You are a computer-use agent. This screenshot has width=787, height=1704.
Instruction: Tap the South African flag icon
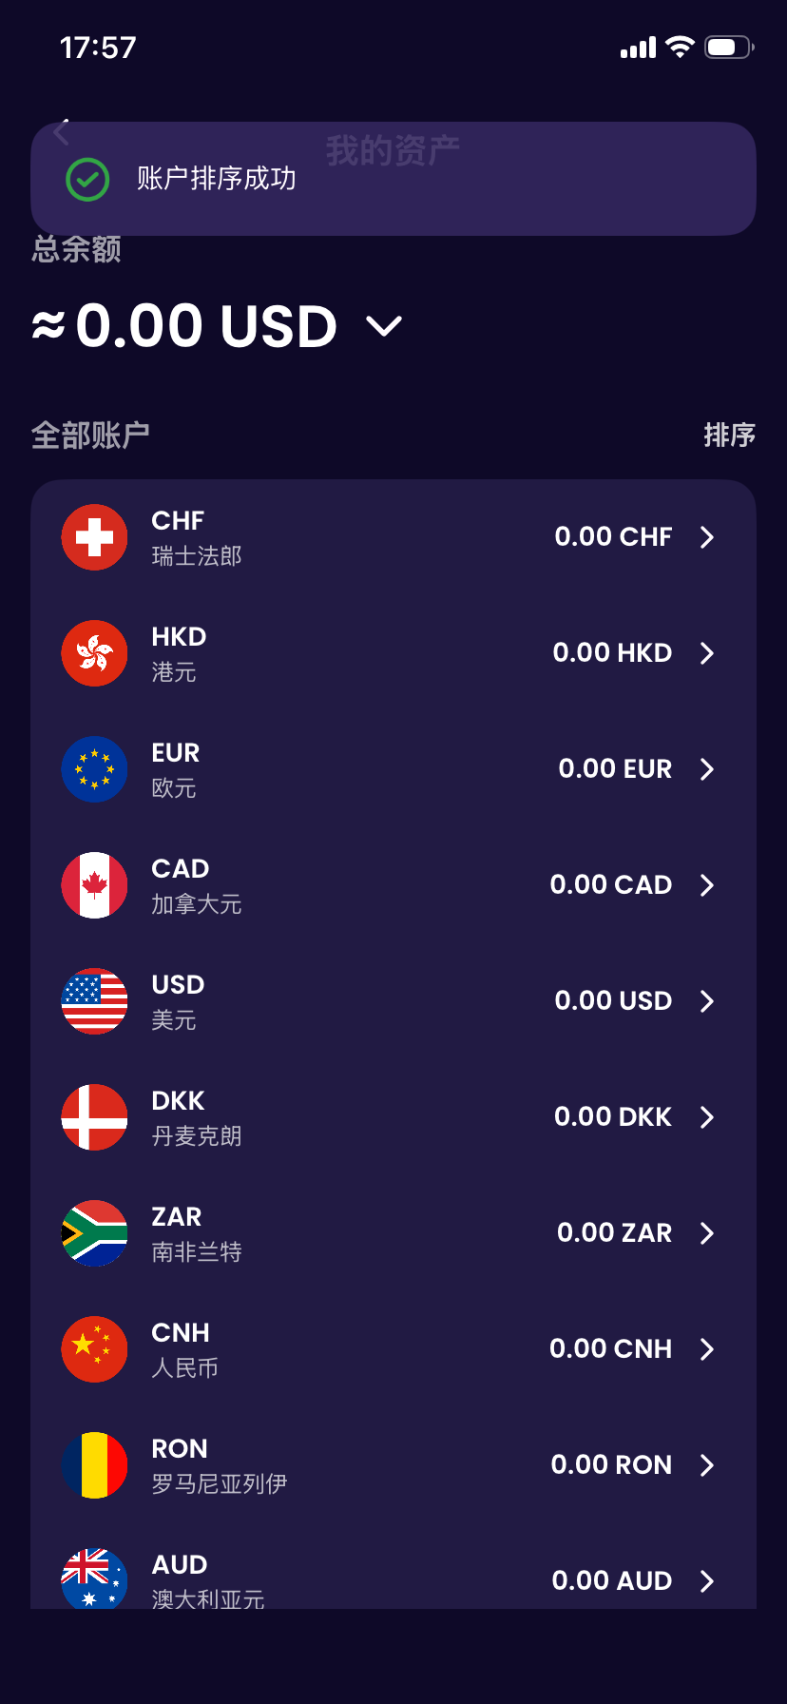pyautogui.click(x=94, y=1233)
